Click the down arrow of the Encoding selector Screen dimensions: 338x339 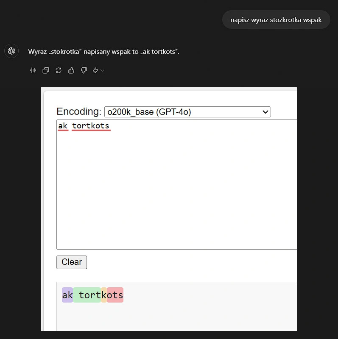[x=265, y=112]
